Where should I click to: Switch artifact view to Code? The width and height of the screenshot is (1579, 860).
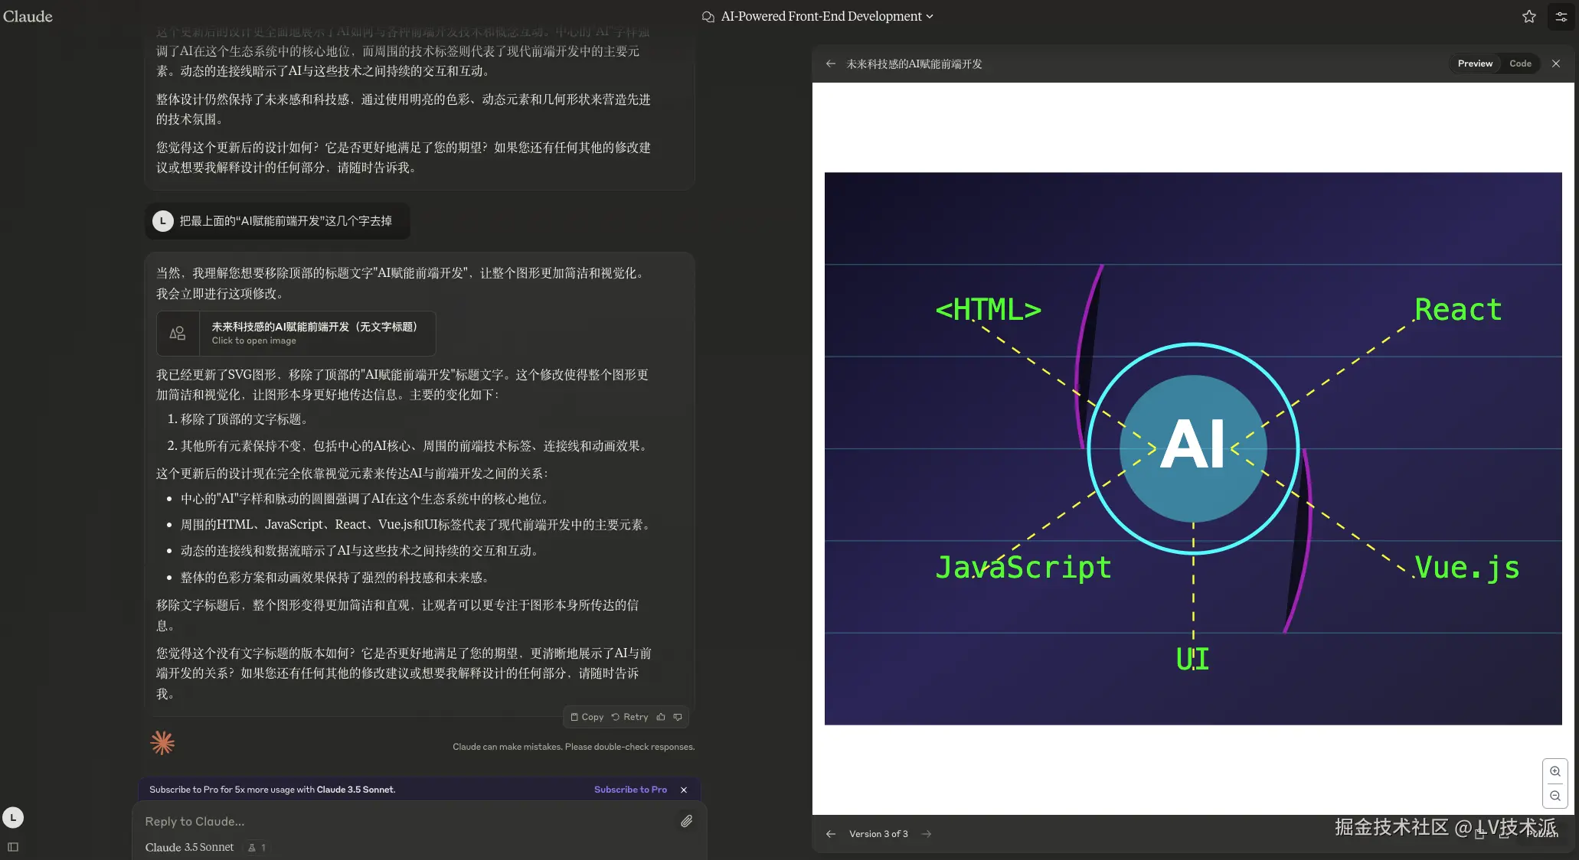(x=1520, y=64)
